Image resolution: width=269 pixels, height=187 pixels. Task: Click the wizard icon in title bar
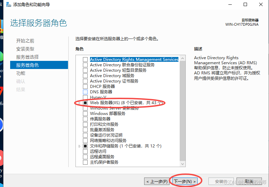tap(8, 4)
